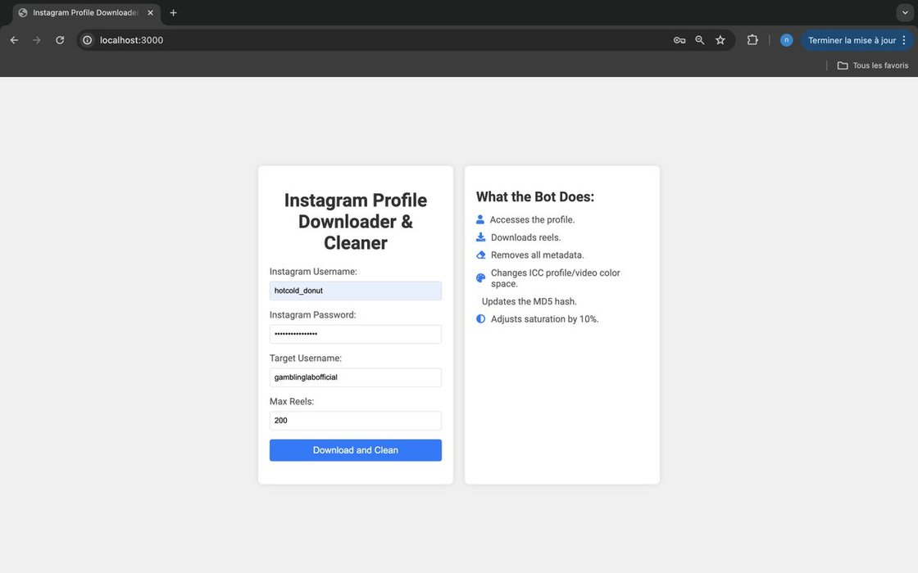This screenshot has width=918, height=573.
Task: Click the 'Target Username:' label
Action: (x=306, y=359)
